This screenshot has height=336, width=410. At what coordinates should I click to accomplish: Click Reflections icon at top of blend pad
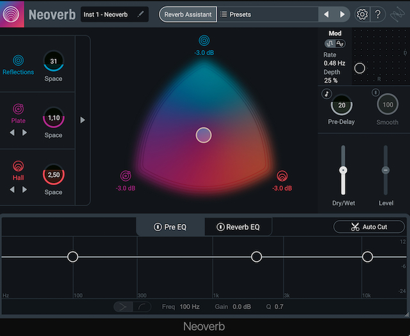[x=204, y=41]
